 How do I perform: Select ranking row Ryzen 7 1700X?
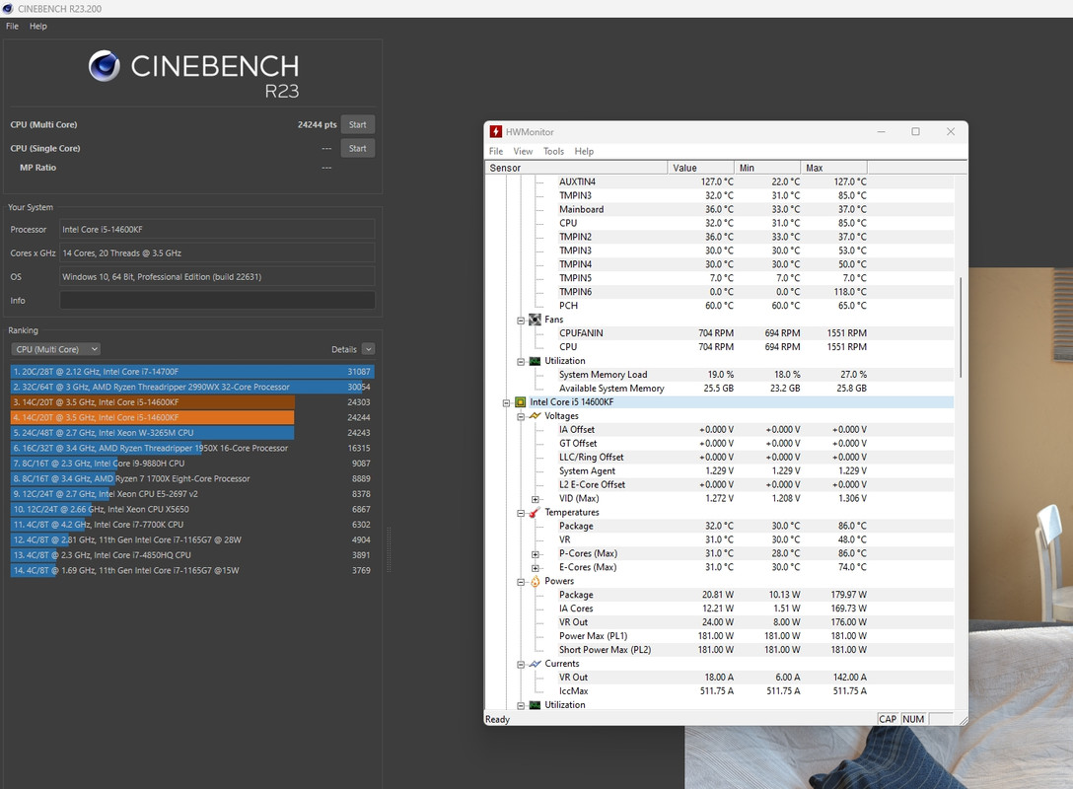pos(192,478)
